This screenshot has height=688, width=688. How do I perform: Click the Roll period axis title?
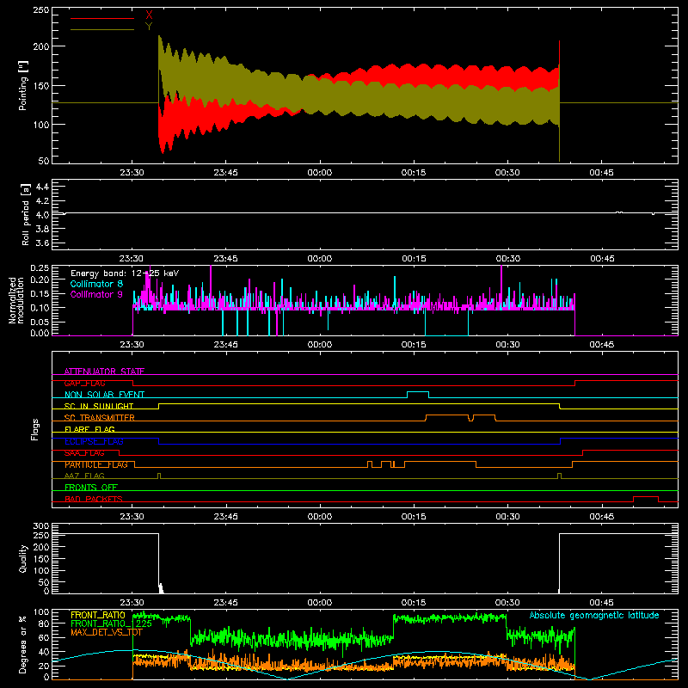[26, 214]
